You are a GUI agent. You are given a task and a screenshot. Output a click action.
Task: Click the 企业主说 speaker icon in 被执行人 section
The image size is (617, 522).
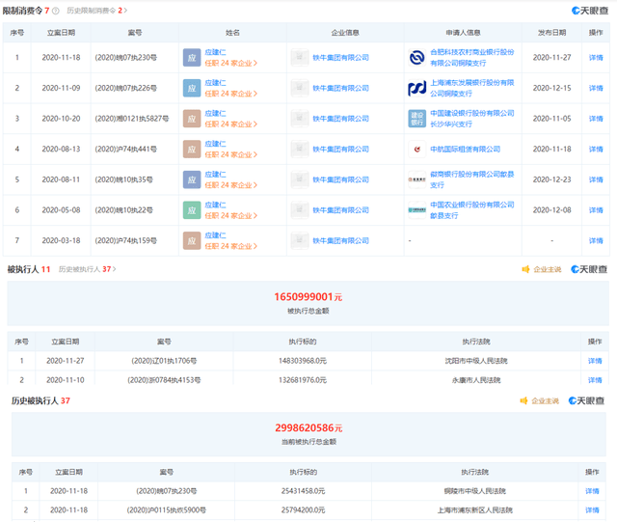pyautogui.click(x=525, y=269)
